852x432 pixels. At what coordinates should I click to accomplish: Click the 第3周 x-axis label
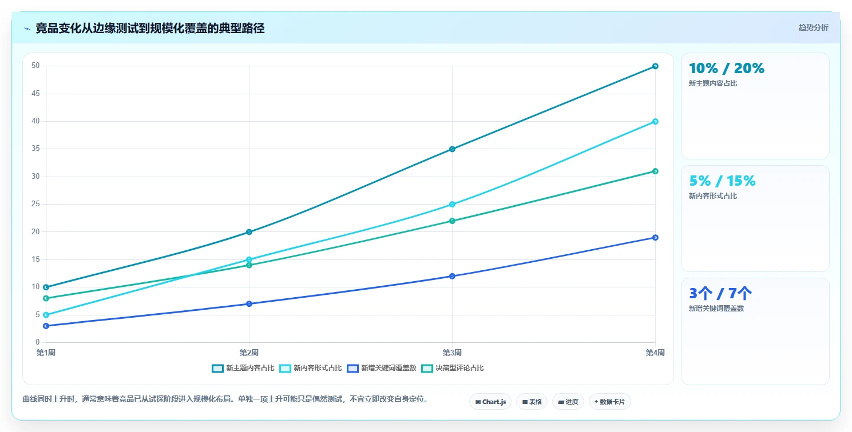pyautogui.click(x=452, y=353)
